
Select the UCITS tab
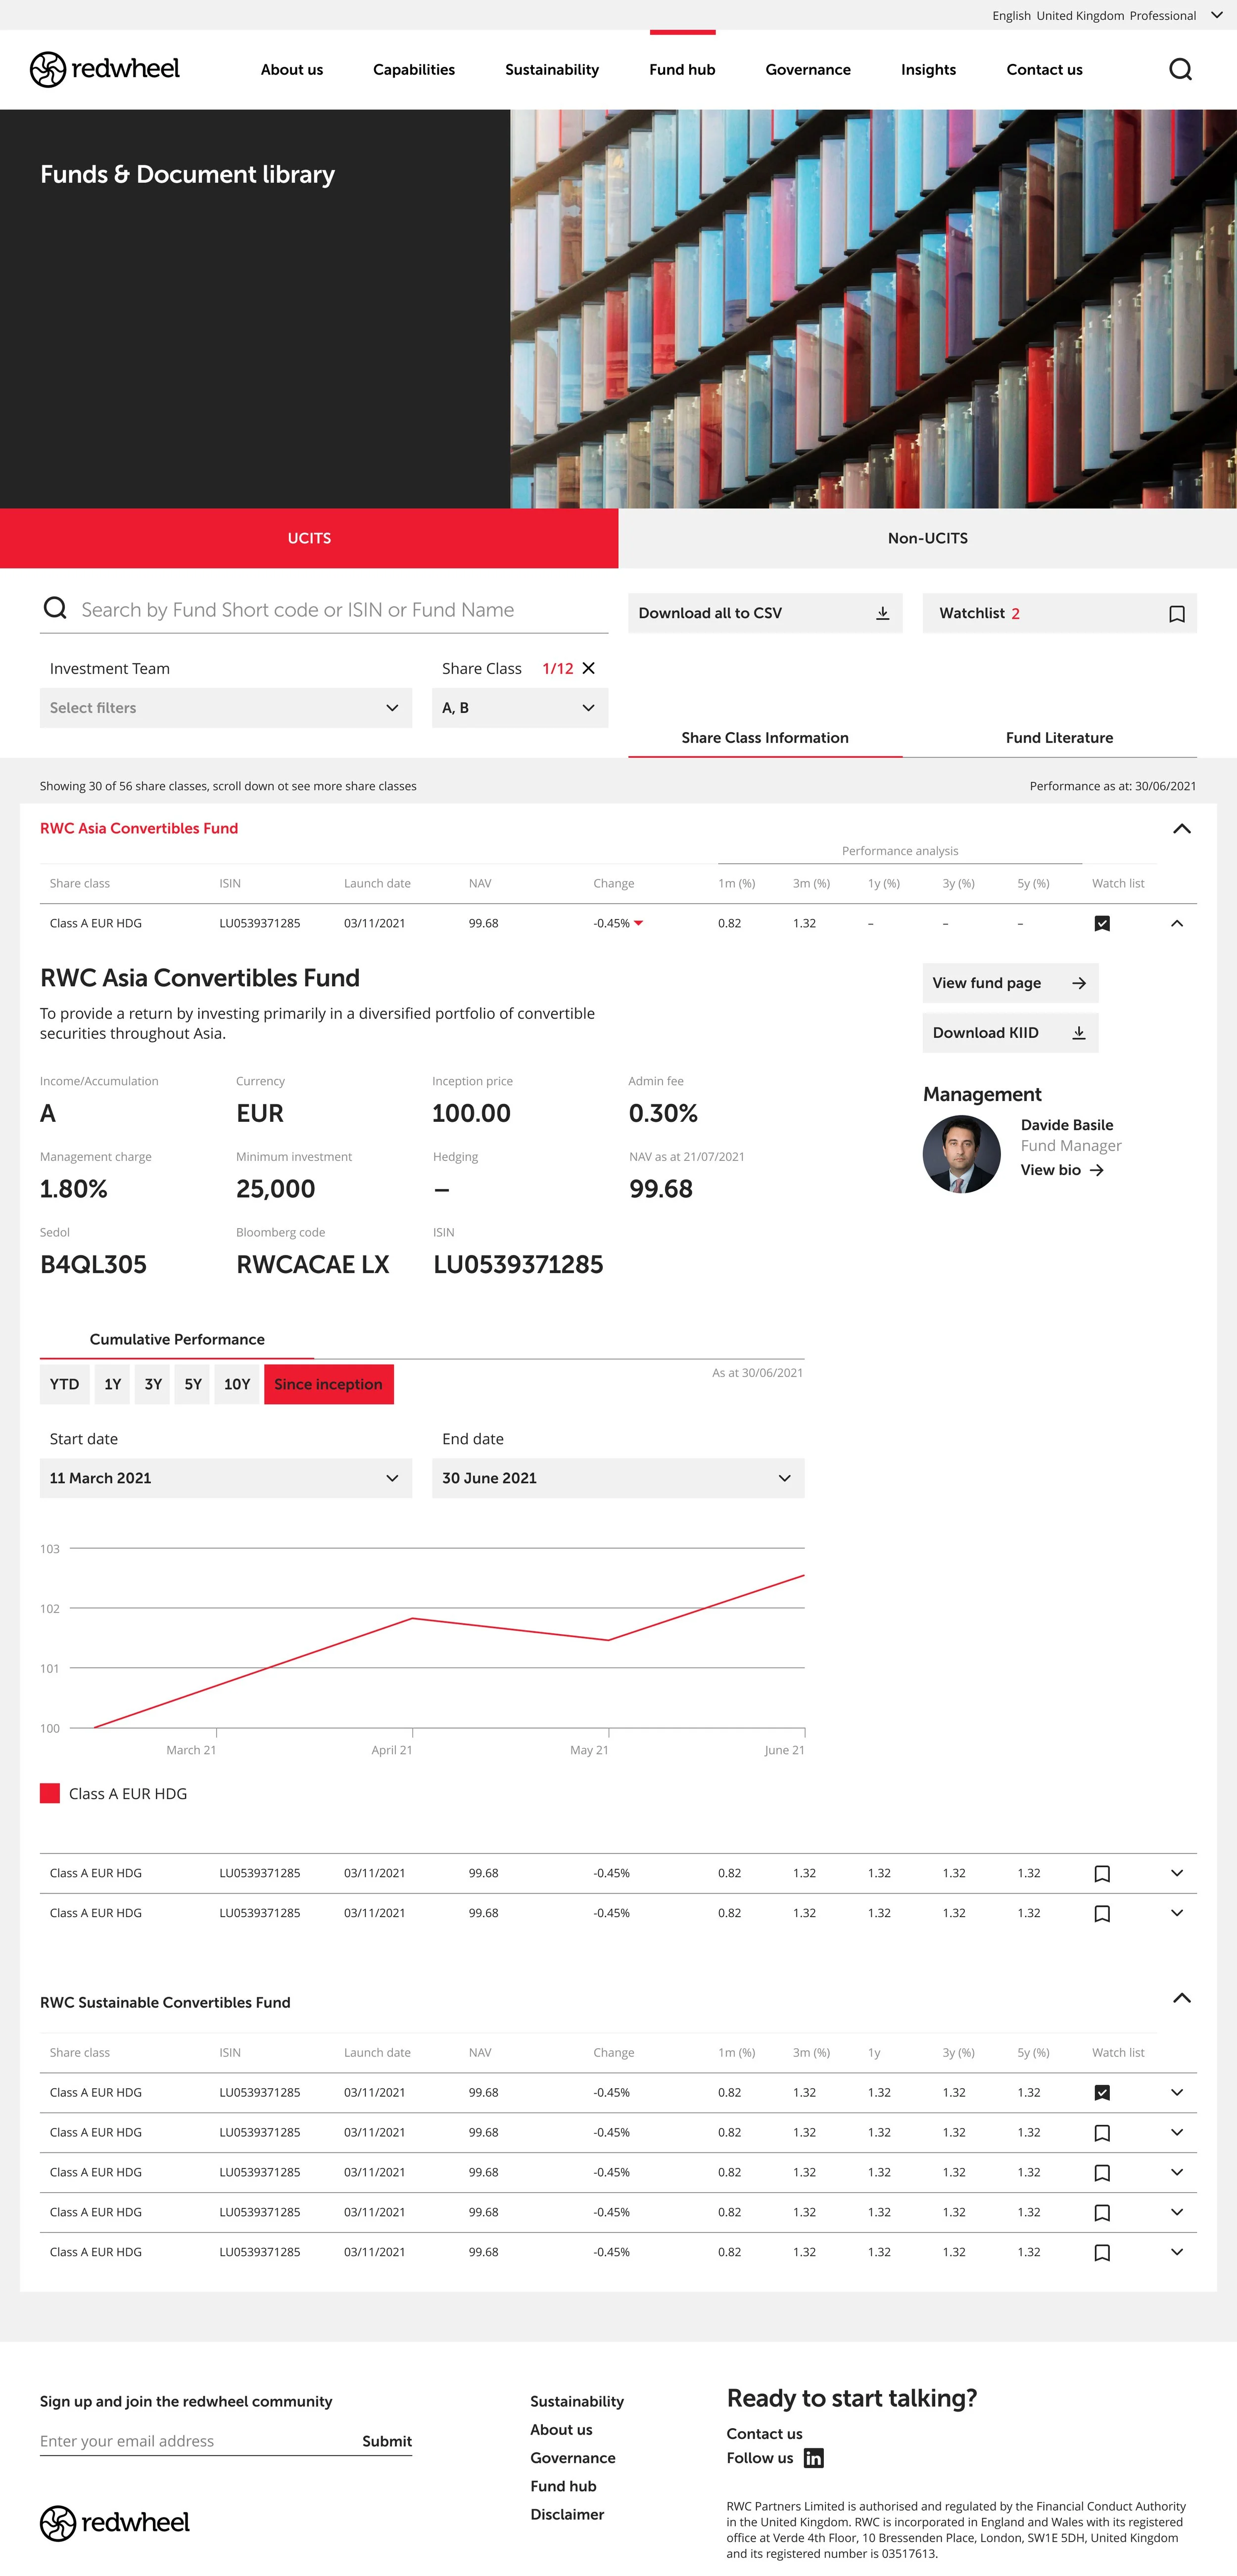[309, 538]
